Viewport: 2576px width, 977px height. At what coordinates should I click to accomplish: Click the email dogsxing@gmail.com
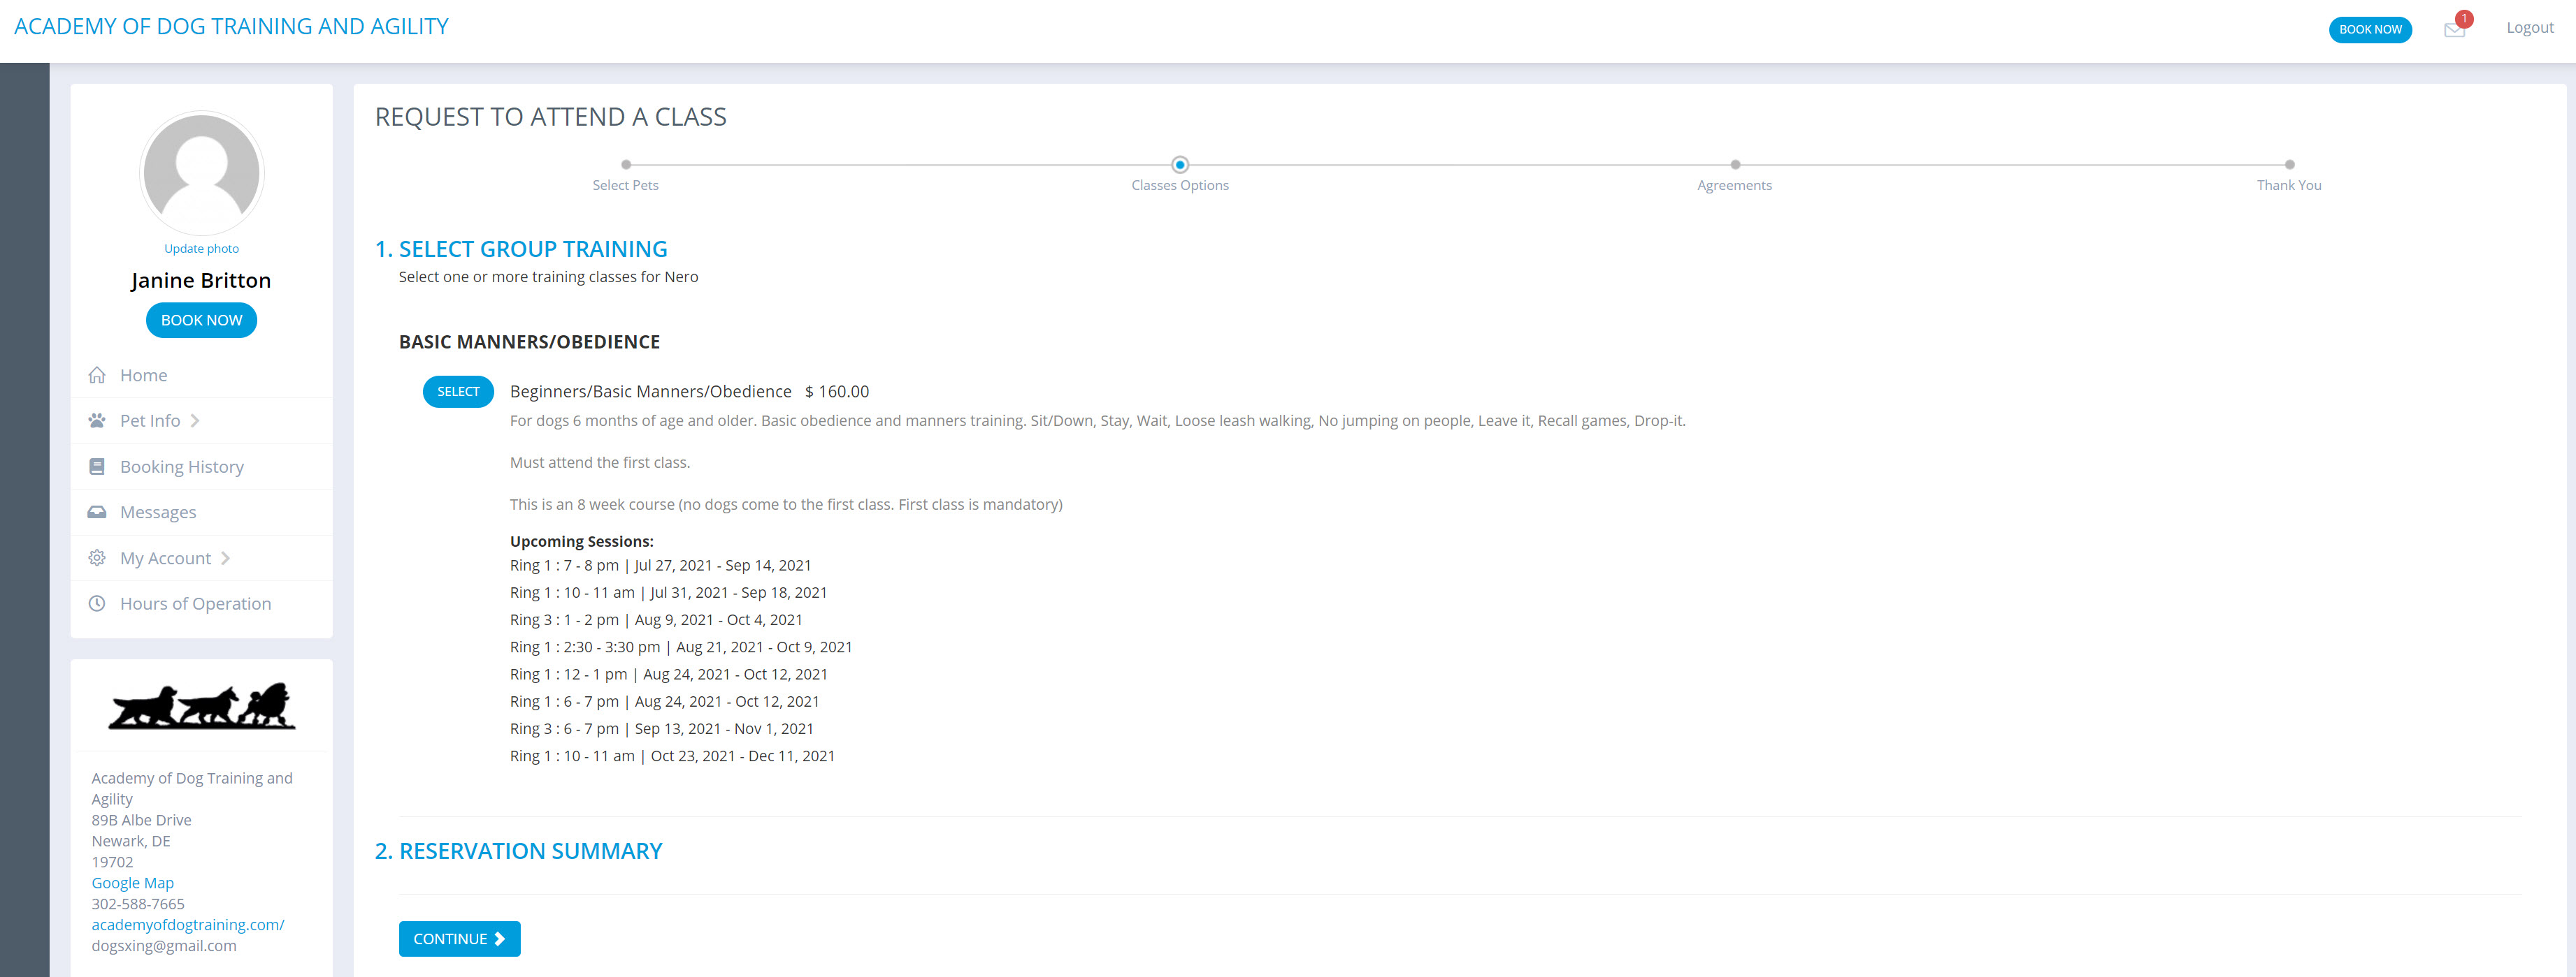(x=164, y=946)
